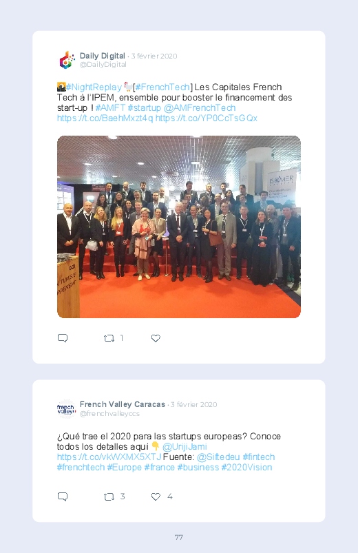The height and width of the screenshot is (553, 358).
Task: Open the @DailyDigital handle
Action: 103,65
